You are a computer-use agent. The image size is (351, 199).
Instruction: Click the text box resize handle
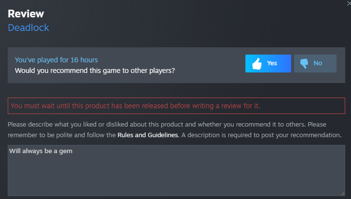(342, 193)
